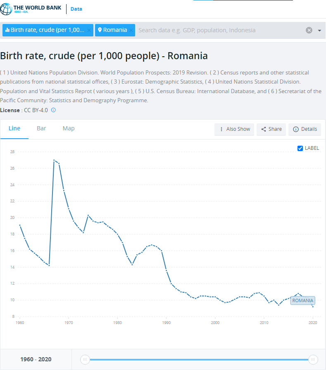Click the right year range slider handle
This screenshot has width=326, height=370.
tap(313, 359)
